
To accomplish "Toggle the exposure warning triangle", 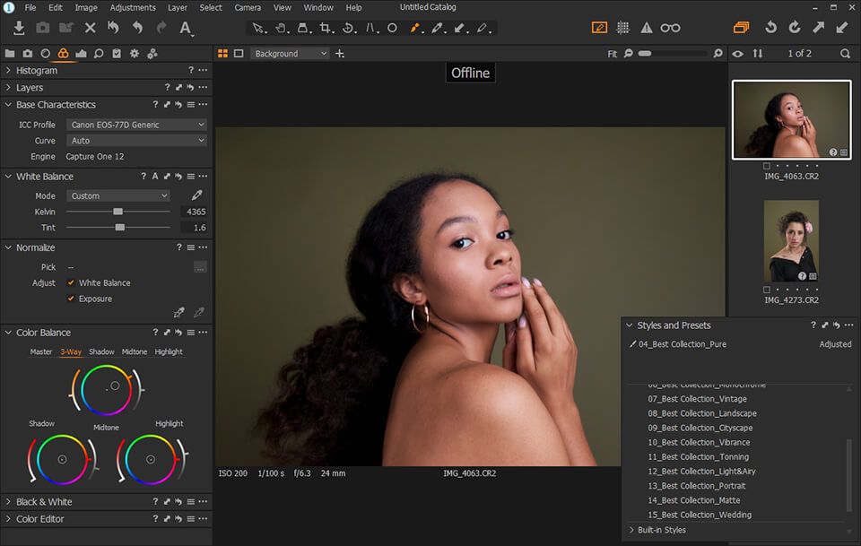I will coord(647,28).
